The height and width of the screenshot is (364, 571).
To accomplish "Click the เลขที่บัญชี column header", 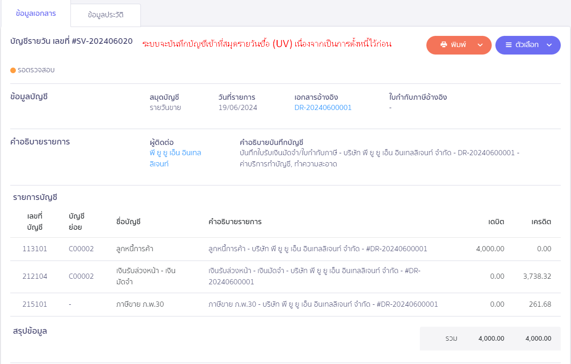I will 35,222.
